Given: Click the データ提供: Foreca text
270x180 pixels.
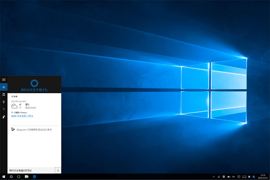Looking at the screenshot, I should tap(19, 112).
